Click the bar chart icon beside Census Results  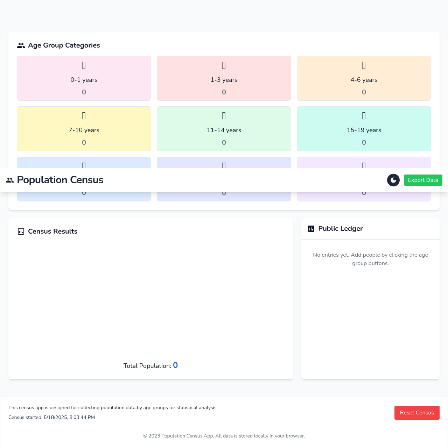21,231
